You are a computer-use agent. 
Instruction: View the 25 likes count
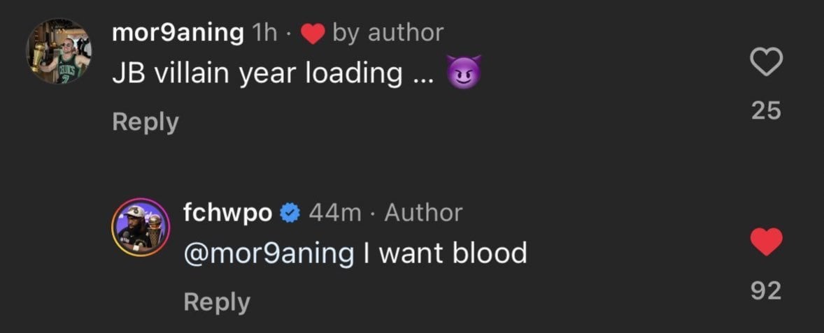(x=765, y=110)
